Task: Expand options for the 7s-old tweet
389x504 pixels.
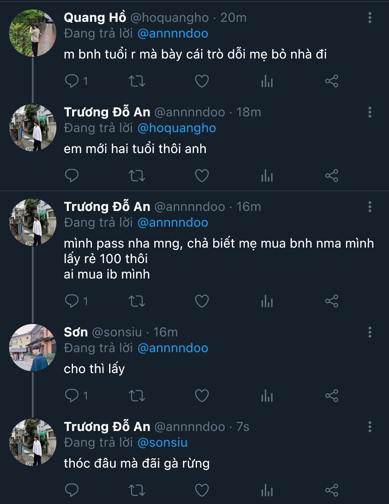Action: coord(370,427)
